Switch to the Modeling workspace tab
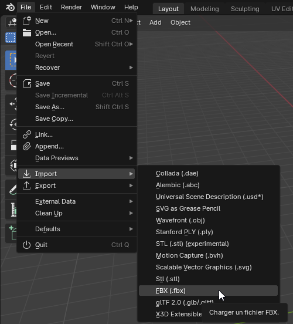The width and height of the screenshot is (293, 324). (x=205, y=9)
